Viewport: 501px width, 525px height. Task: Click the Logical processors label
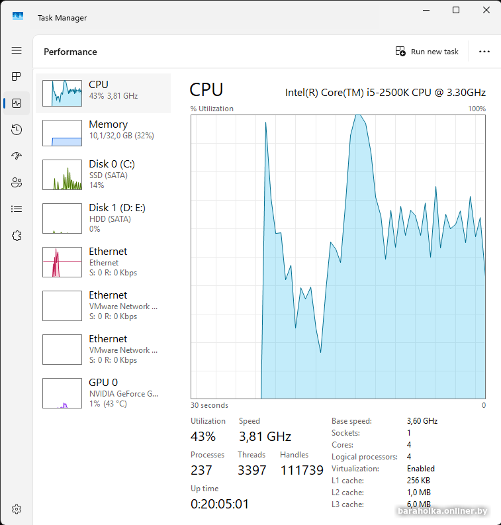pyautogui.click(x=365, y=457)
